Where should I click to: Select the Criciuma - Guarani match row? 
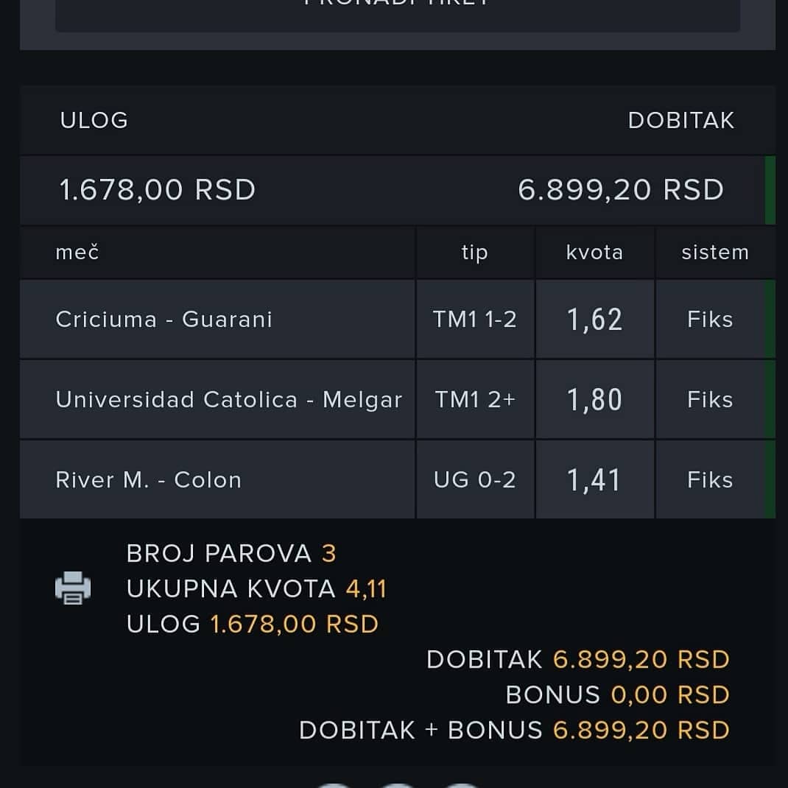(x=217, y=319)
